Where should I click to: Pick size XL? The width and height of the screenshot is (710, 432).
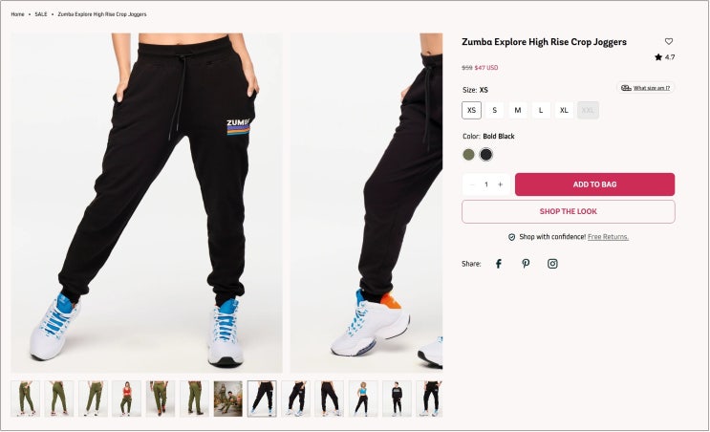click(x=564, y=110)
